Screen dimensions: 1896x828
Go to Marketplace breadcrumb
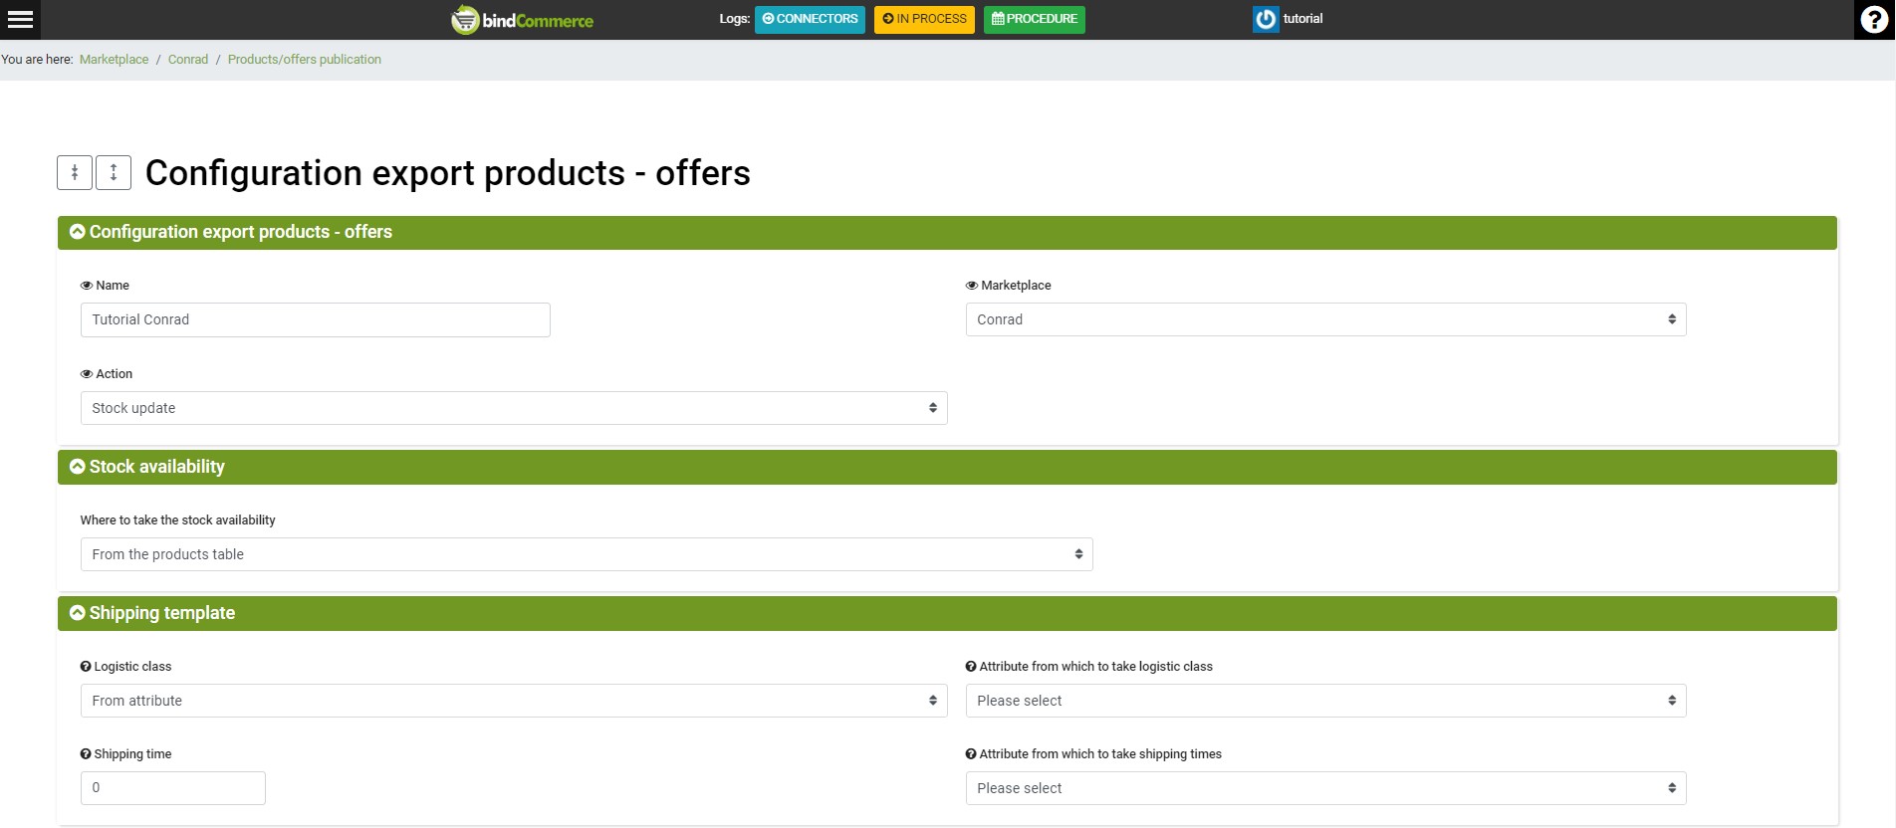pos(114,60)
